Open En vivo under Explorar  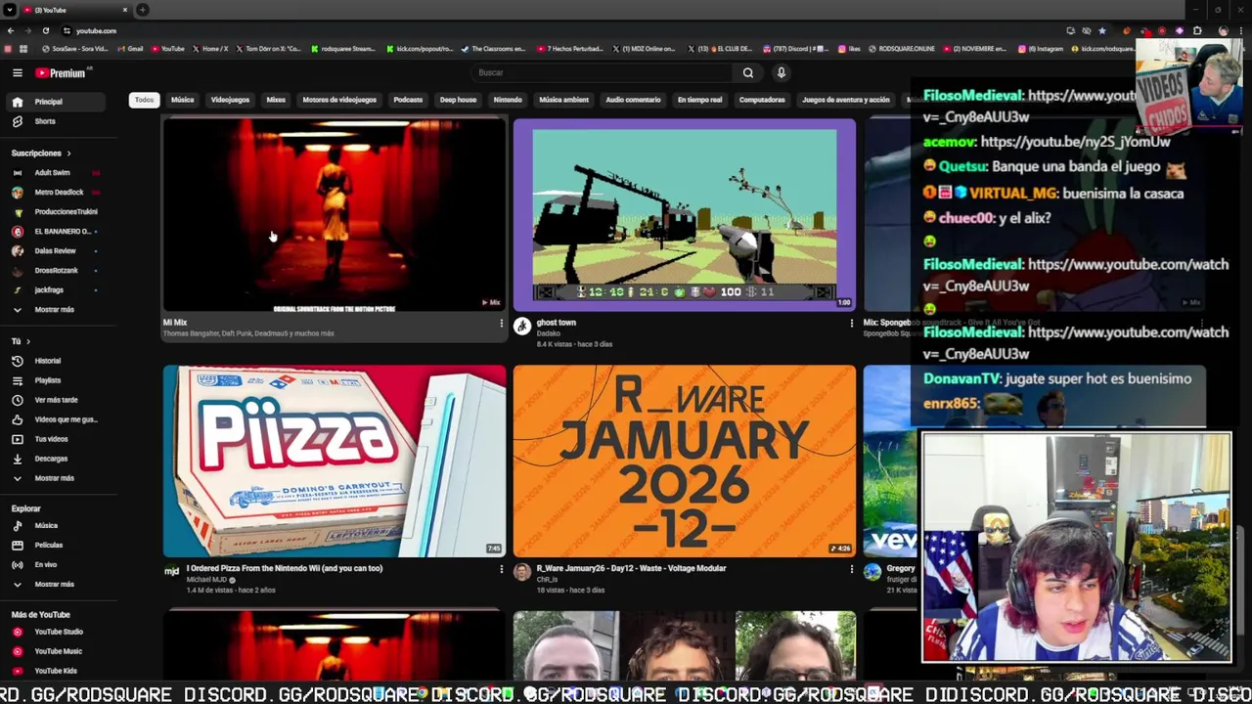click(x=59, y=565)
